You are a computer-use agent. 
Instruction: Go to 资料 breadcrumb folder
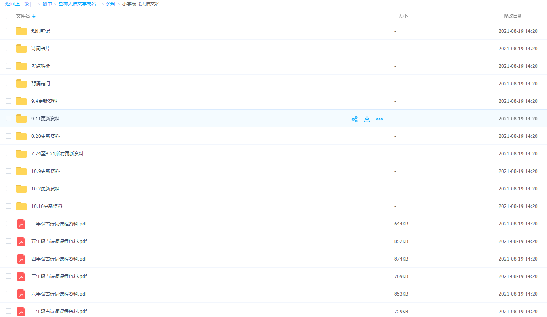pos(111,4)
